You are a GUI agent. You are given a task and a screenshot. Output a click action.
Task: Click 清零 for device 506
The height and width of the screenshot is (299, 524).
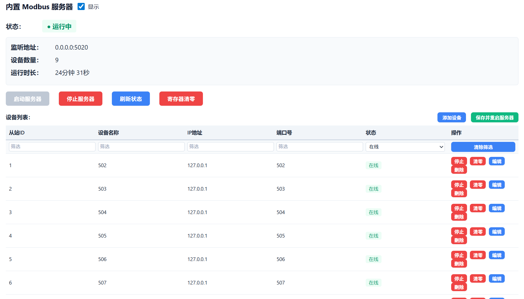(478, 255)
